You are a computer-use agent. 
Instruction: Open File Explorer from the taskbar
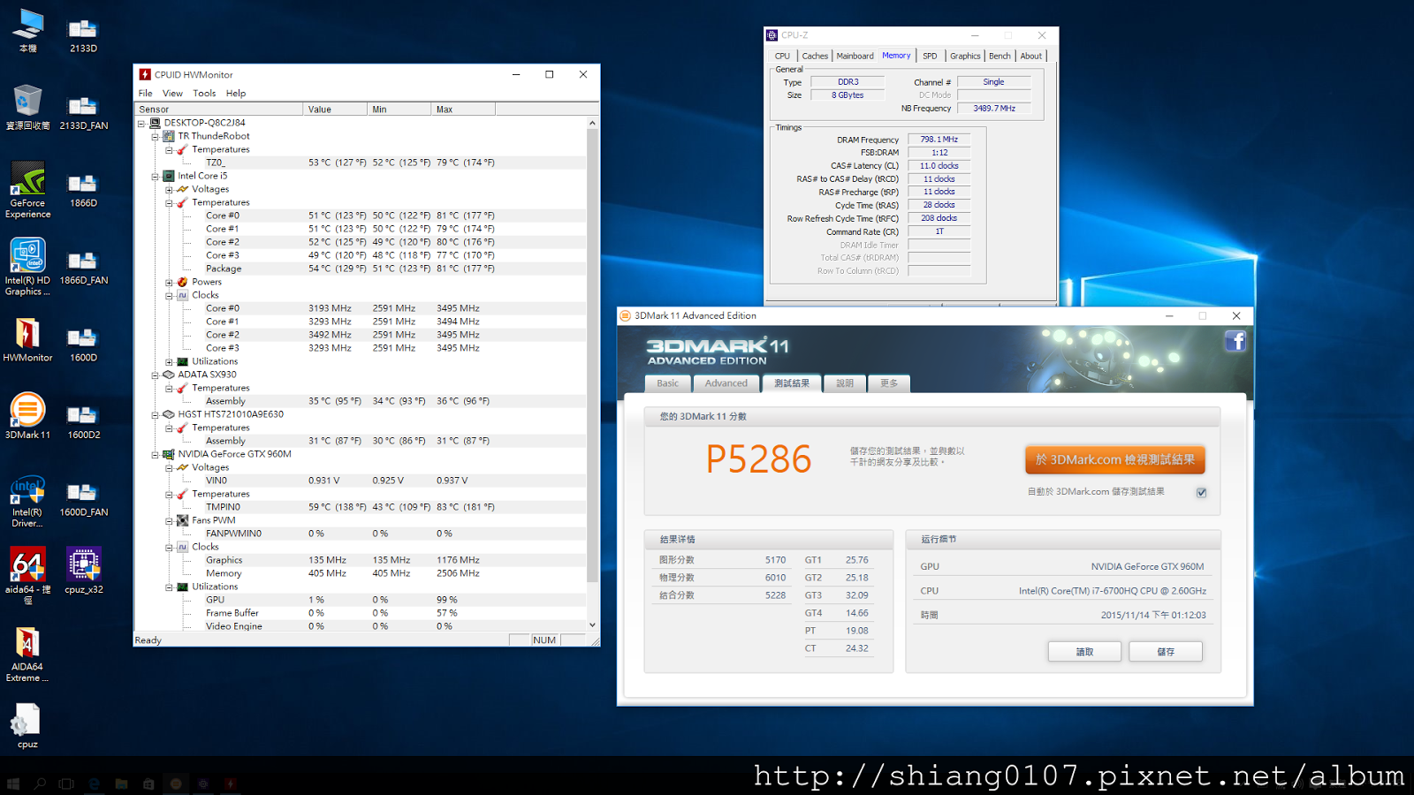pyautogui.click(x=121, y=784)
